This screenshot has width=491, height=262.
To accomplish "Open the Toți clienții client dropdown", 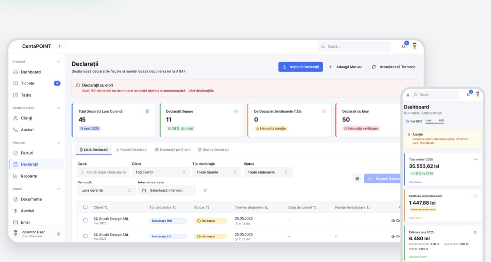I will point(161,172).
